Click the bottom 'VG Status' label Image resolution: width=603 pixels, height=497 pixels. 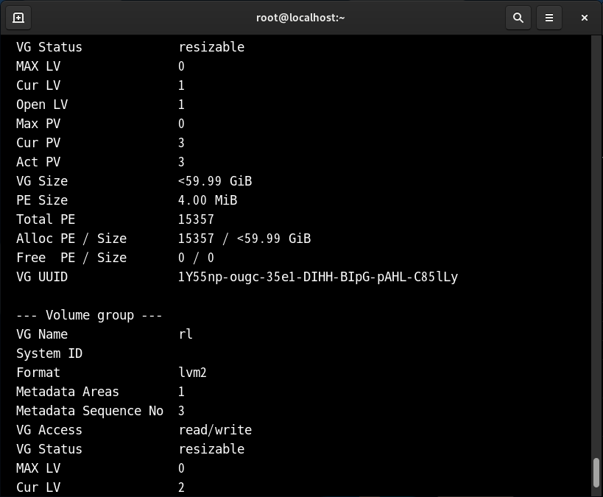[49, 449]
